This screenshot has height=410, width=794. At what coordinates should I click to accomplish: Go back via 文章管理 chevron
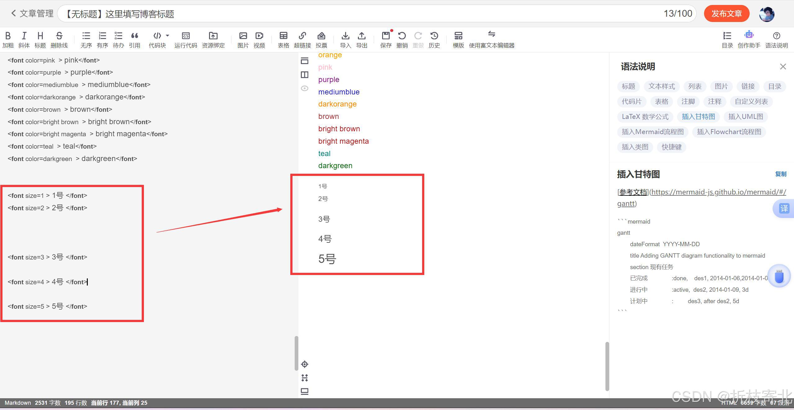(x=13, y=13)
